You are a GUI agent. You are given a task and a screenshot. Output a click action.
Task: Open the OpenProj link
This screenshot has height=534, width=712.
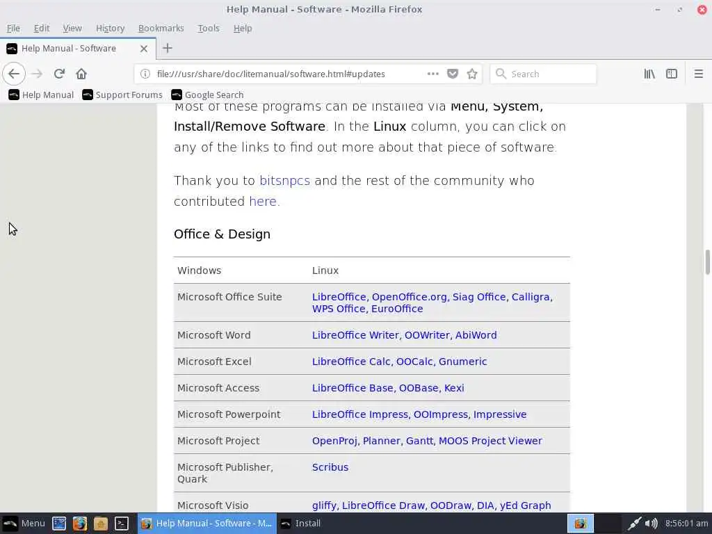(334, 441)
